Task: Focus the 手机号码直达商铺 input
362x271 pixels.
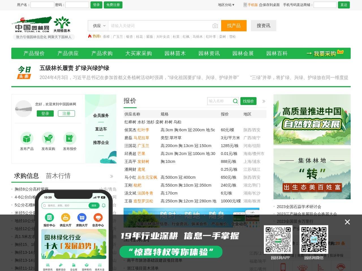Action: pyautogui.click(x=325, y=5)
